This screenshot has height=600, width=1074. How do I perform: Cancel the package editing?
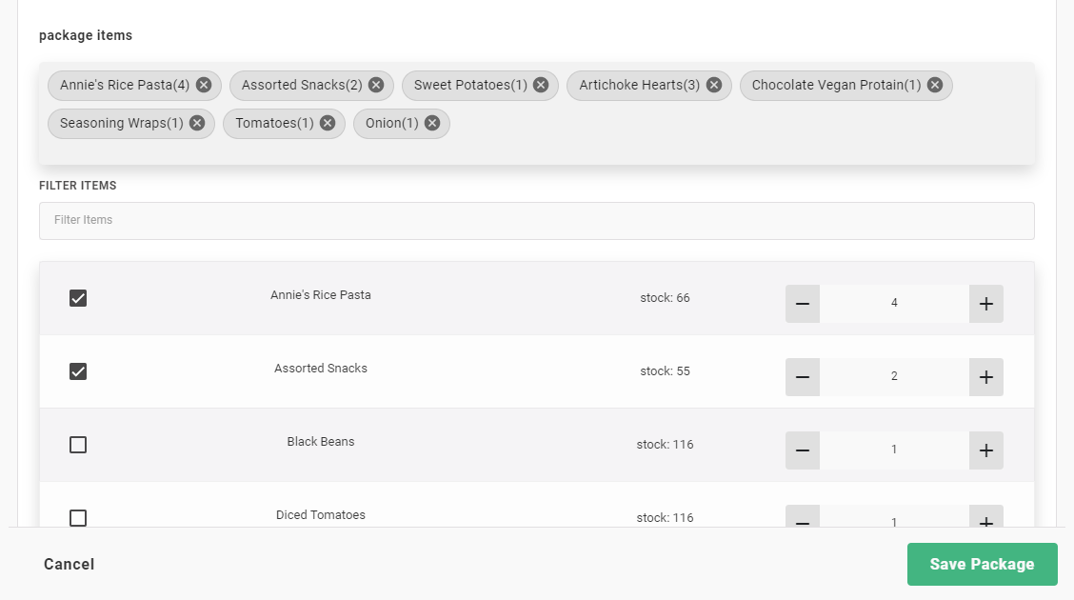pos(70,564)
